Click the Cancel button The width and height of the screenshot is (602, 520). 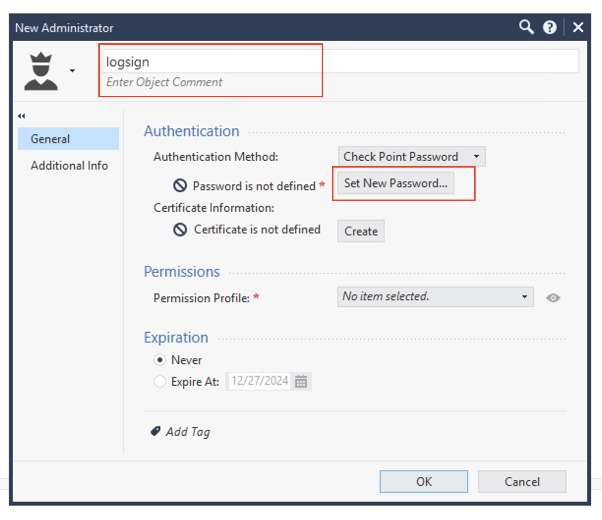coord(522,482)
